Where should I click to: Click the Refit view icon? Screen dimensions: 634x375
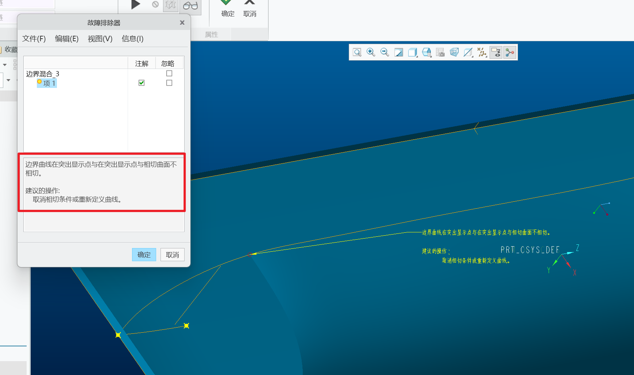pyautogui.click(x=357, y=53)
